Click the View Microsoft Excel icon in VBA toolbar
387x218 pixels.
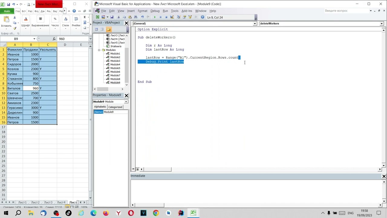[x=97, y=17]
